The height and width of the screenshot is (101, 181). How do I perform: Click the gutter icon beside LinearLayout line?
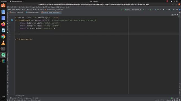[12, 20]
